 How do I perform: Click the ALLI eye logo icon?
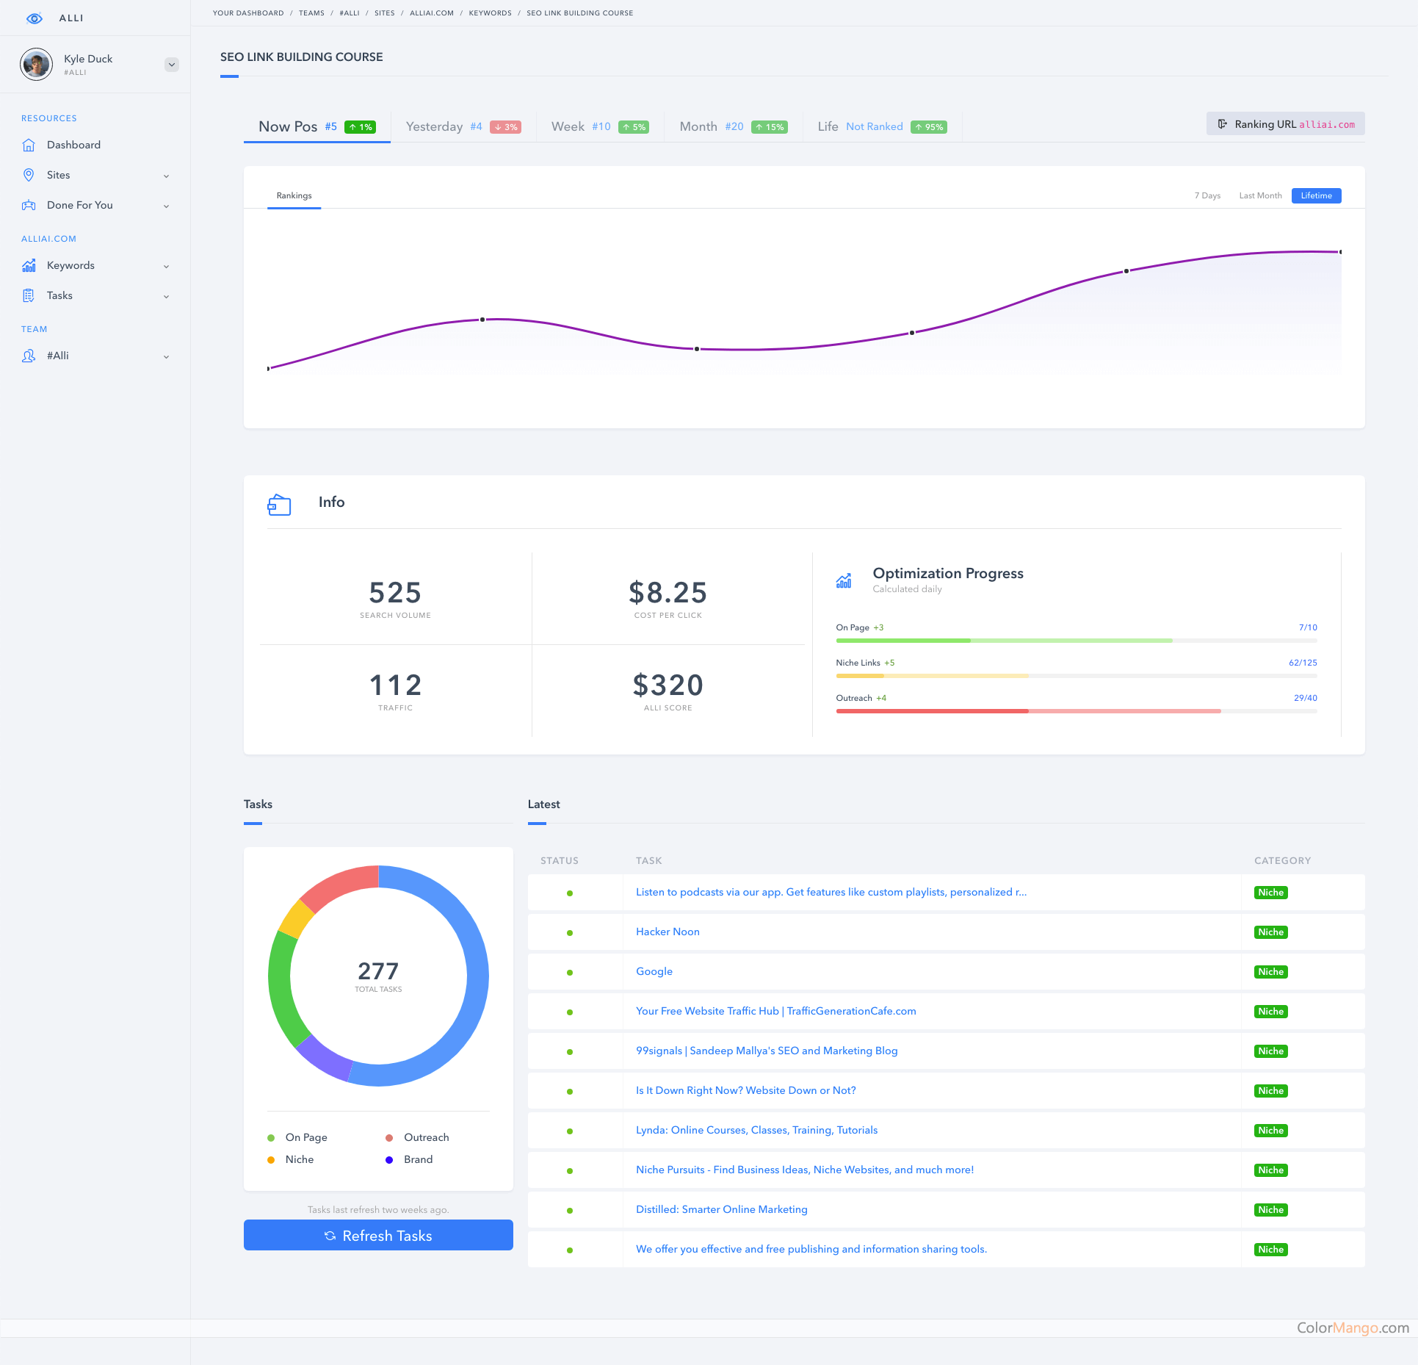pos(35,18)
